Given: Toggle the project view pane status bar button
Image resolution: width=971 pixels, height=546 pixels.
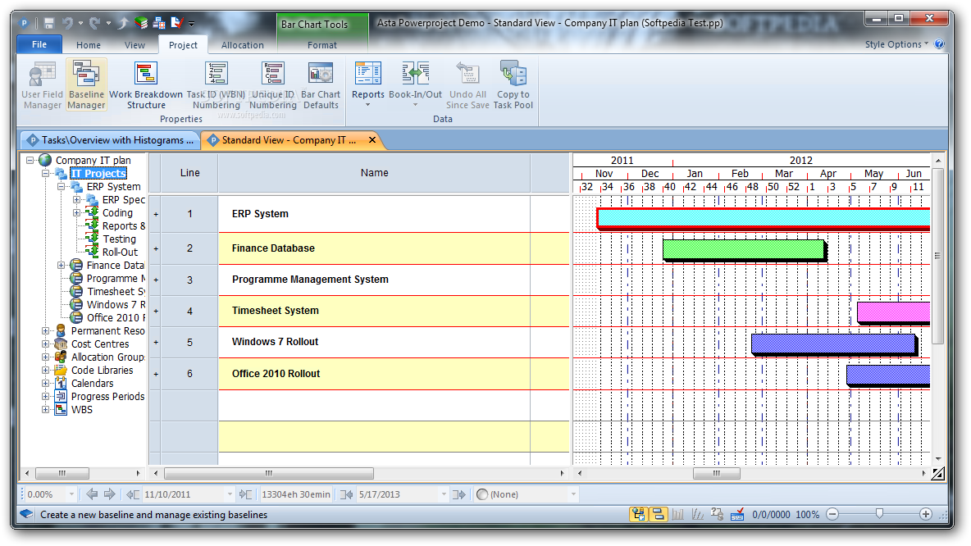Looking at the screenshot, I should coord(639,514).
